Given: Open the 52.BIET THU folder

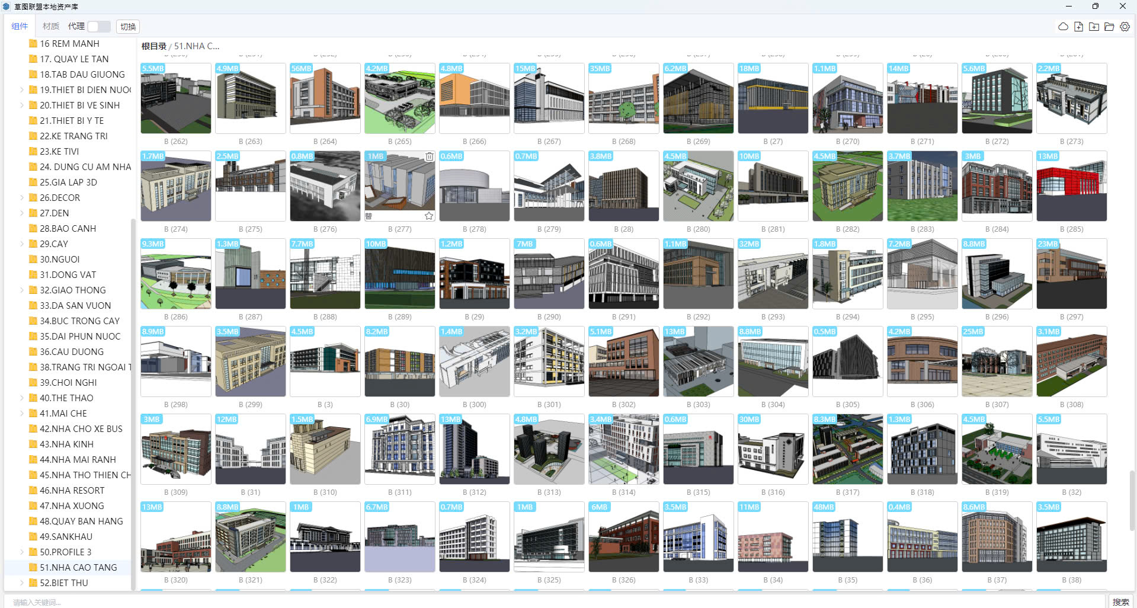Looking at the screenshot, I should click(x=63, y=583).
